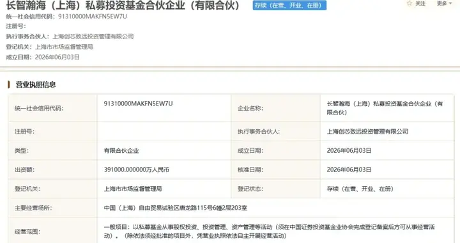Click header 成立日期 2026年06月03日
Viewport: 460px width, 243px height.
(x=57, y=57)
